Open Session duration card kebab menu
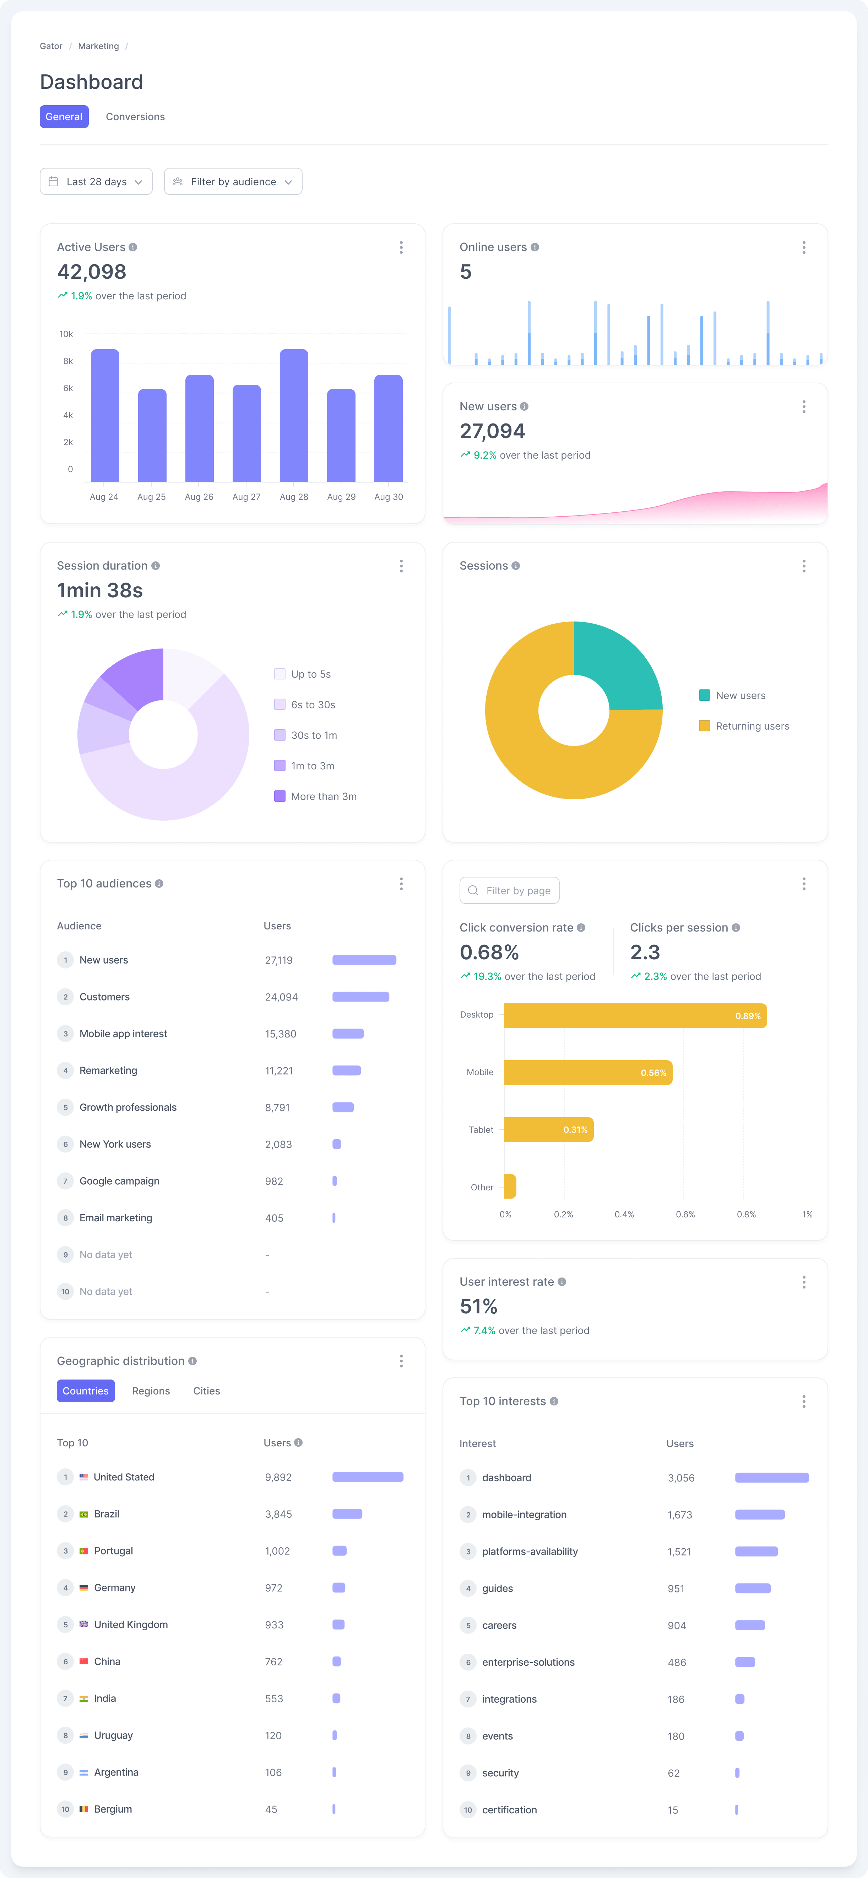This screenshot has width=868, height=1878. click(401, 566)
